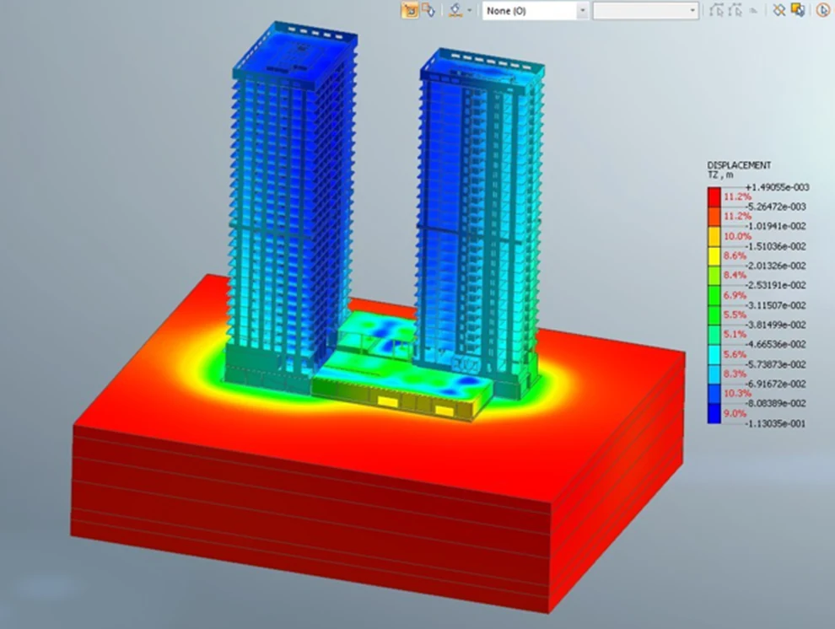
Task: Click legend value -6.91672e-002
Action: coord(776,384)
